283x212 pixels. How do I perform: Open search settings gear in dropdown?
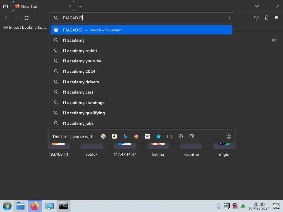(229, 136)
